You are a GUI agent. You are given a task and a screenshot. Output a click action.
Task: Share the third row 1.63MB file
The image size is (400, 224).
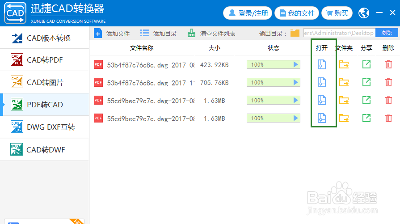366,100
